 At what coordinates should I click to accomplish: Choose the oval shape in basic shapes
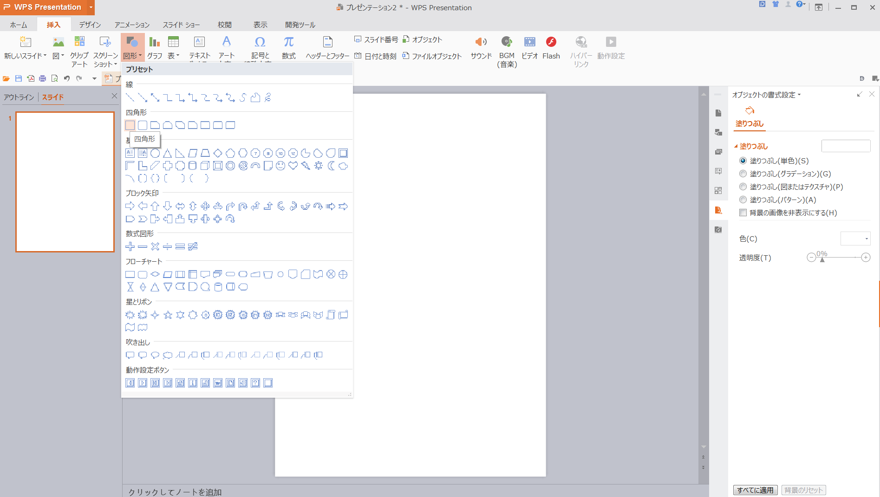155,153
